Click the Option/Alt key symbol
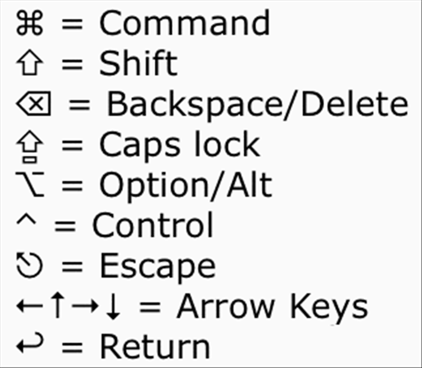 click(30, 184)
